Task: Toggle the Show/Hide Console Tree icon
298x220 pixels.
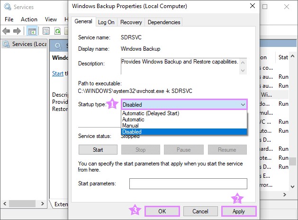Action: pyautogui.click(x=32, y=31)
